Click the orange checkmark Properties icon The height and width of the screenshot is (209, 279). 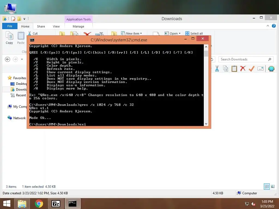[x=251, y=69]
